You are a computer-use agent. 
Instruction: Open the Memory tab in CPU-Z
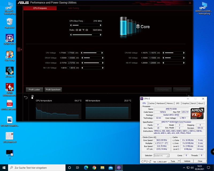click(x=170, y=103)
